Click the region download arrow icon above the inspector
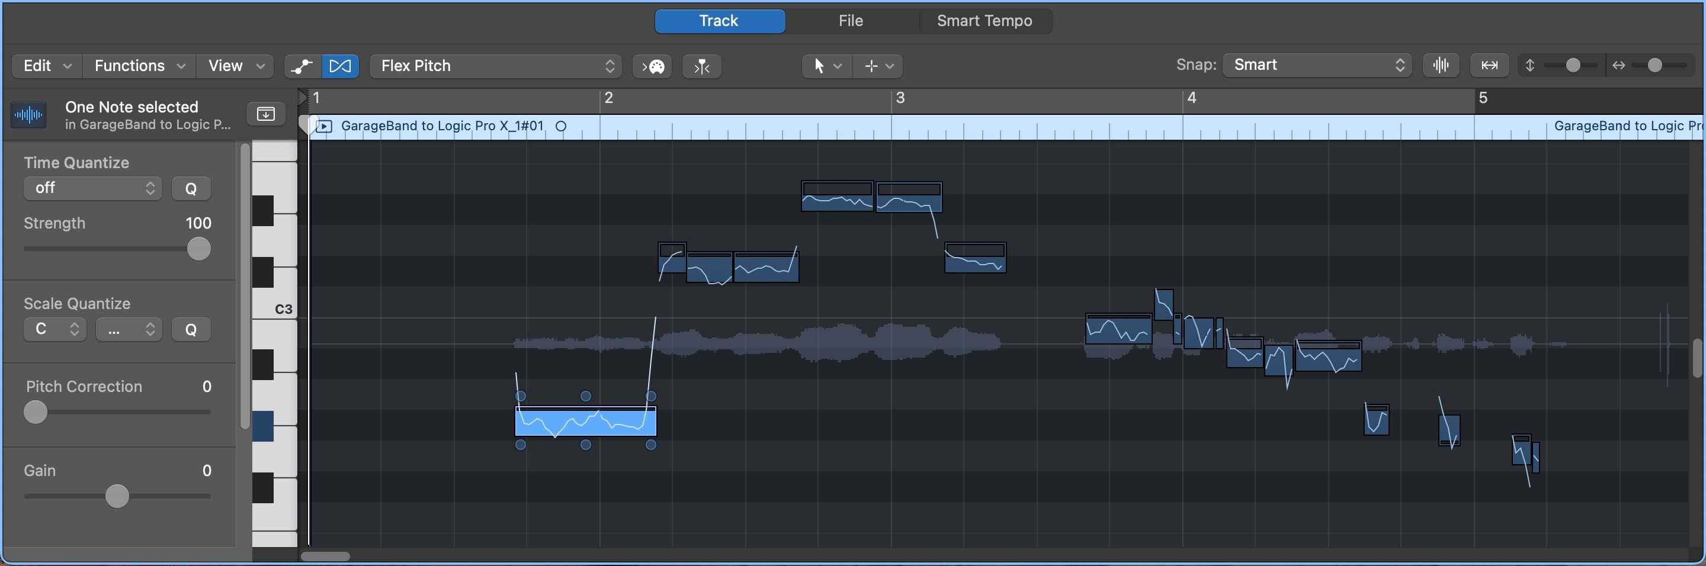1706x566 pixels. (x=265, y=113)
